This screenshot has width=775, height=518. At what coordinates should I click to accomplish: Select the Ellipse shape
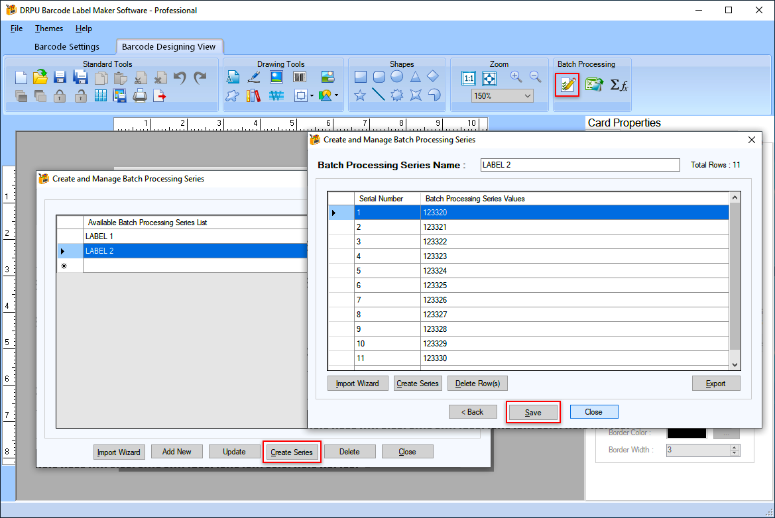point(397,77)
